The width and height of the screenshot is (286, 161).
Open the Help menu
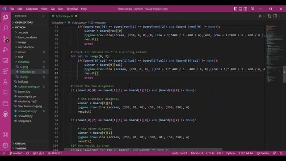84,9
